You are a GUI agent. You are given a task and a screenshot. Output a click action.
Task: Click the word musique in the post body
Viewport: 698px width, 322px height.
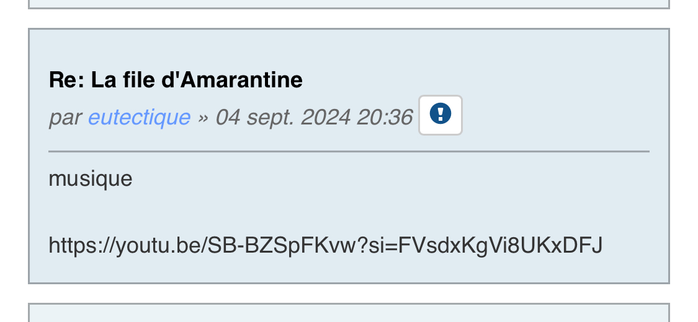point(91,179)
